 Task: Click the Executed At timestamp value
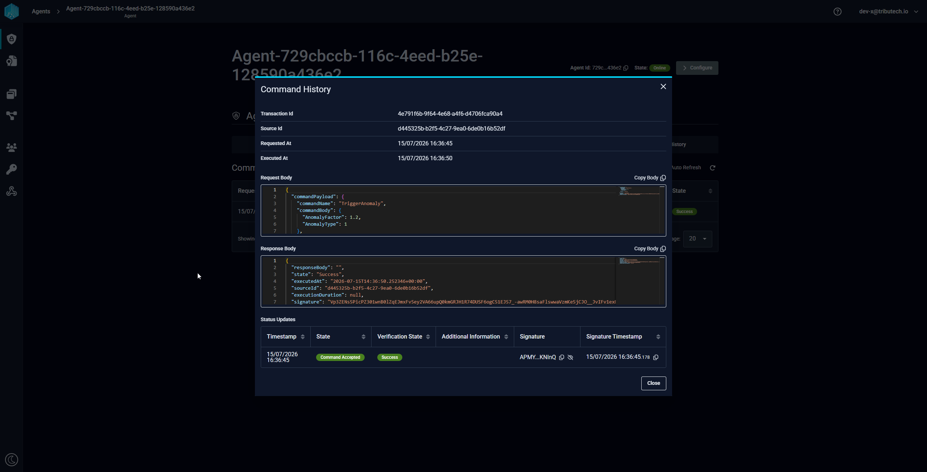[425, 158]
